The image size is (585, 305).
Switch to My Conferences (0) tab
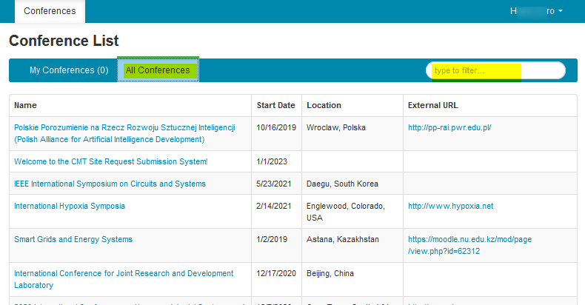68,70
